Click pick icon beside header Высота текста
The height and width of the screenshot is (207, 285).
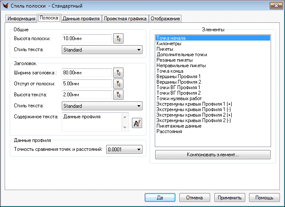click(119, 94)
